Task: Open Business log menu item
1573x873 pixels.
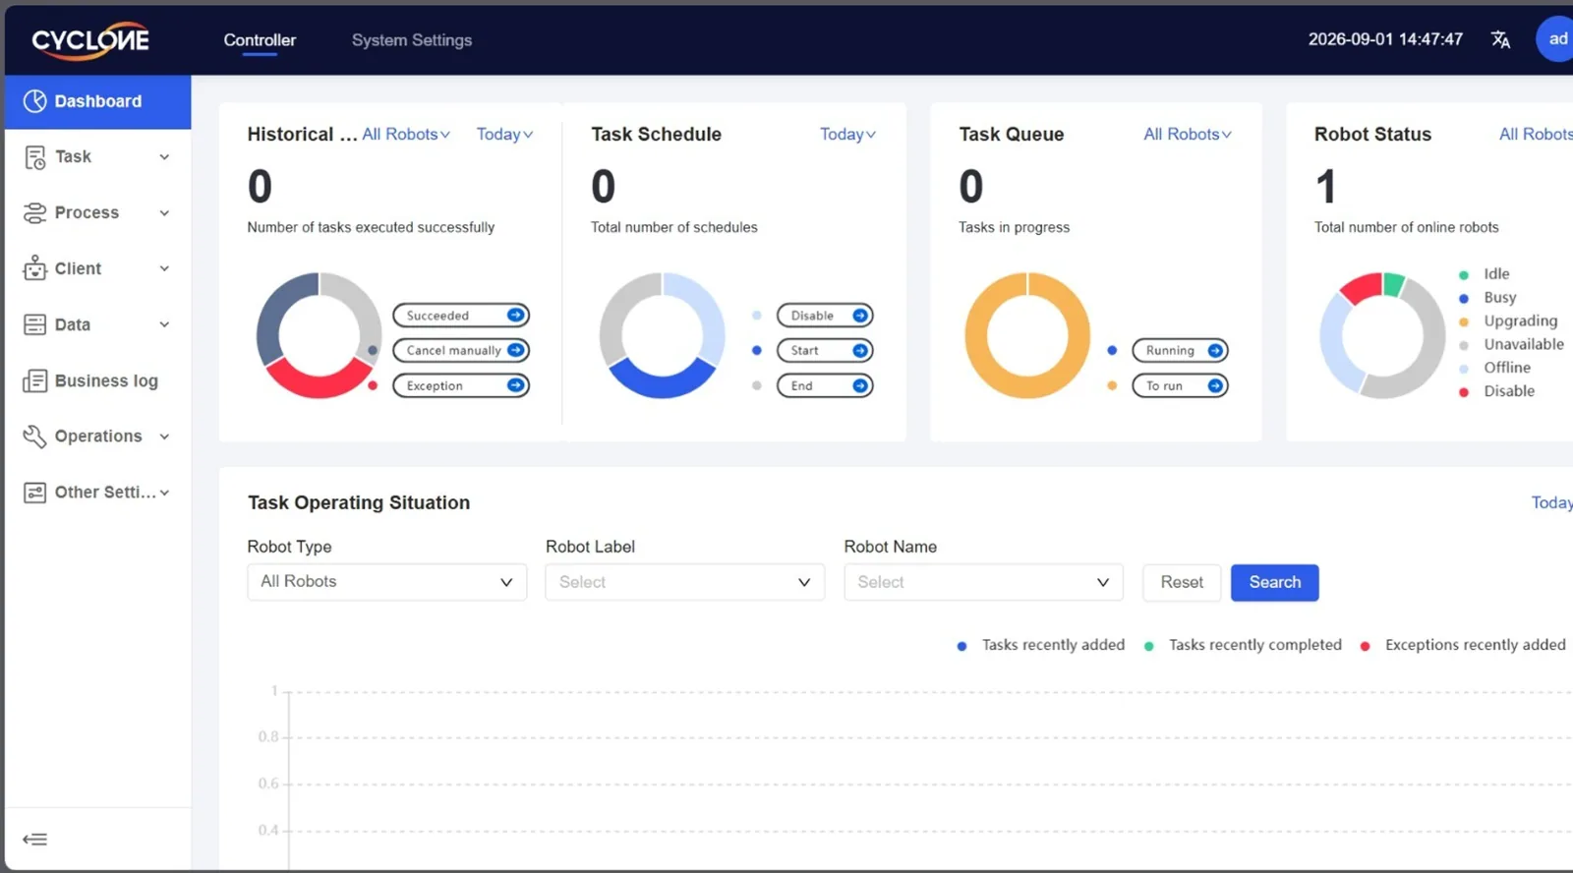Action: pos(98,380)
